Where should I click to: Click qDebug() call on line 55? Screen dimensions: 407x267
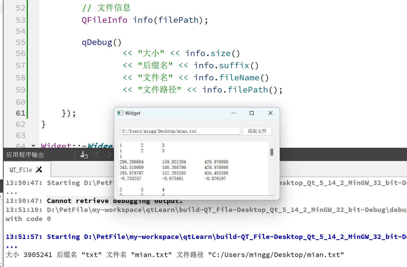[101, 43]
